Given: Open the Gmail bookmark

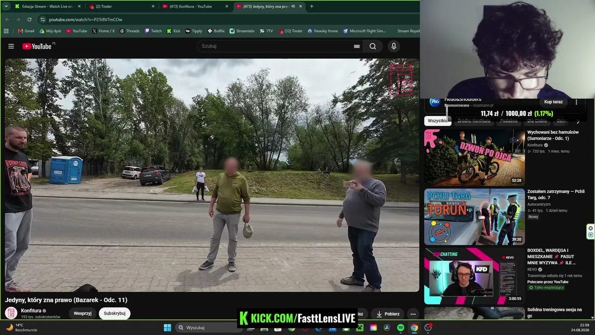Looking at the screenshot, I should click(26, 31).
